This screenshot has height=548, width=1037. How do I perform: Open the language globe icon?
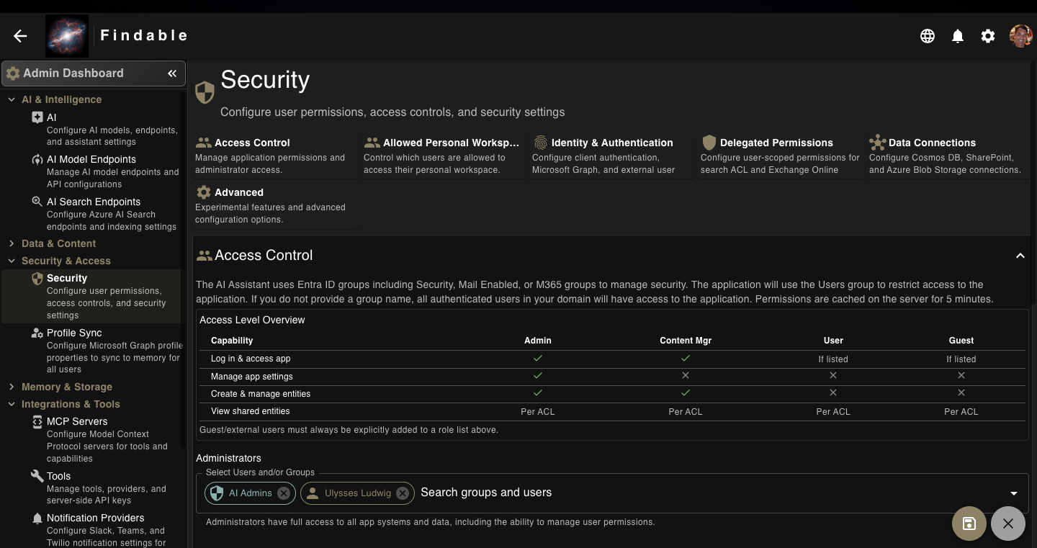point(928,36)
